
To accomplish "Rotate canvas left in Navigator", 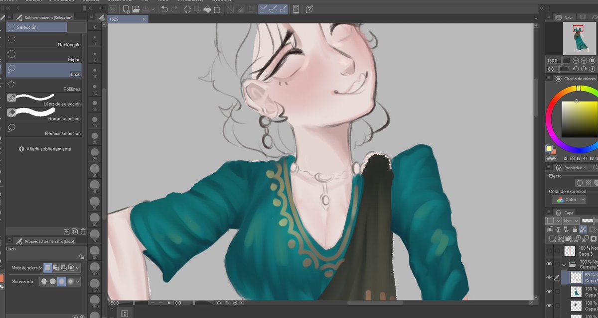I will click(x=577, y=69).
